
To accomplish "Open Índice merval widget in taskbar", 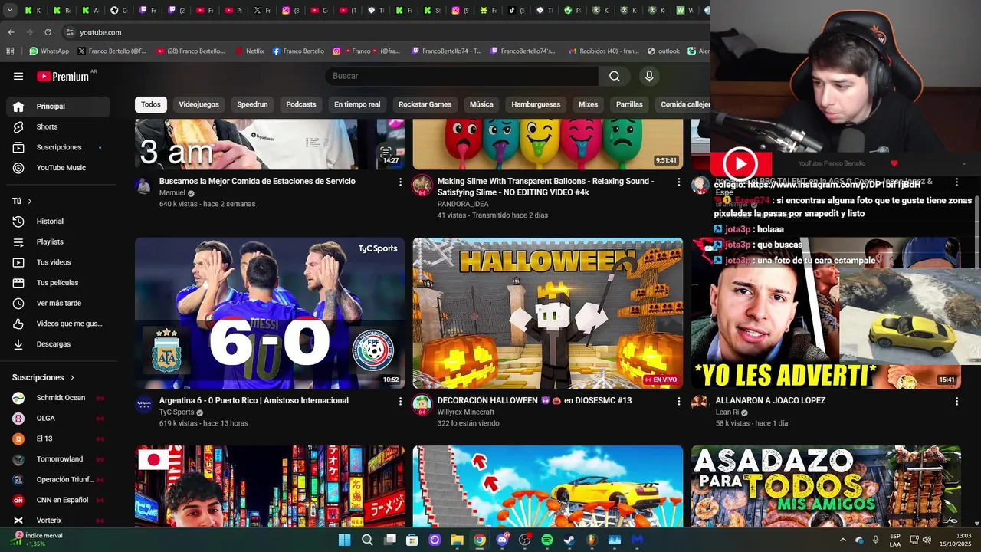I will [x=36, y=540].
